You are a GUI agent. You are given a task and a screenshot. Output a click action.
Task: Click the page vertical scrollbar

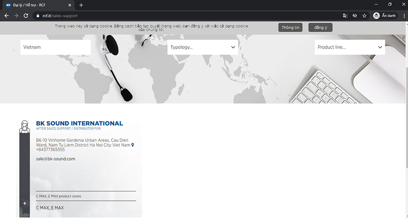point(405,113)
